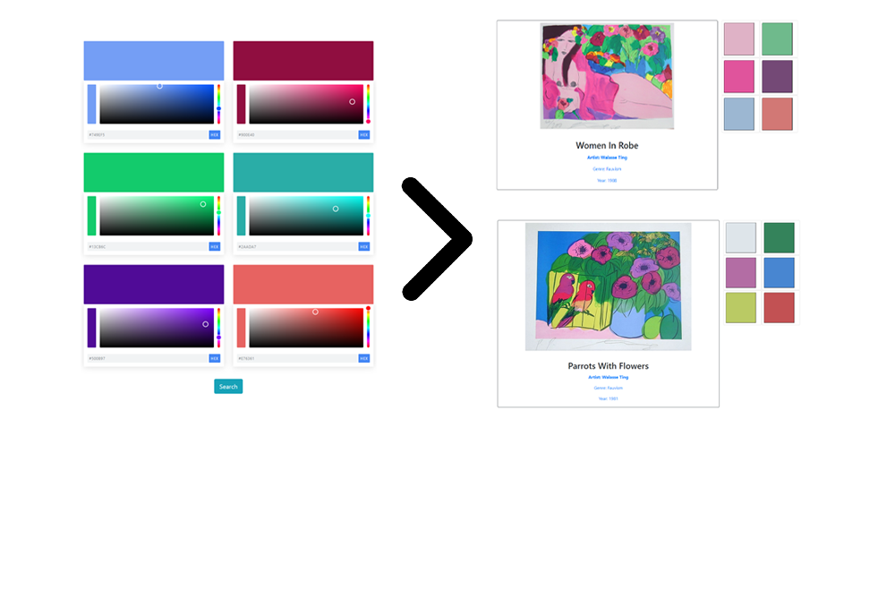
Task: Click the hue slider of the crimson picker
Action: pos(368,104)
